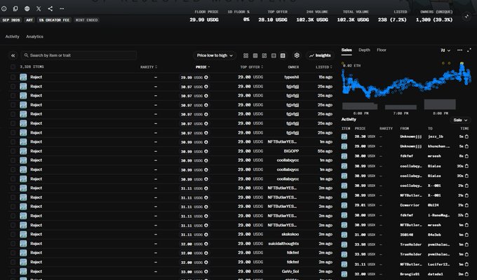
Task: Click the price circle icon in GaVo_Sol row
Action: (206, 272)
